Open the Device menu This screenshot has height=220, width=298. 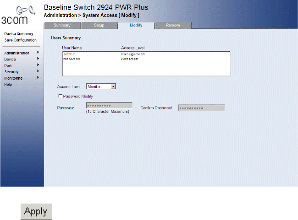pyautogui.click(x=10, y=59)
